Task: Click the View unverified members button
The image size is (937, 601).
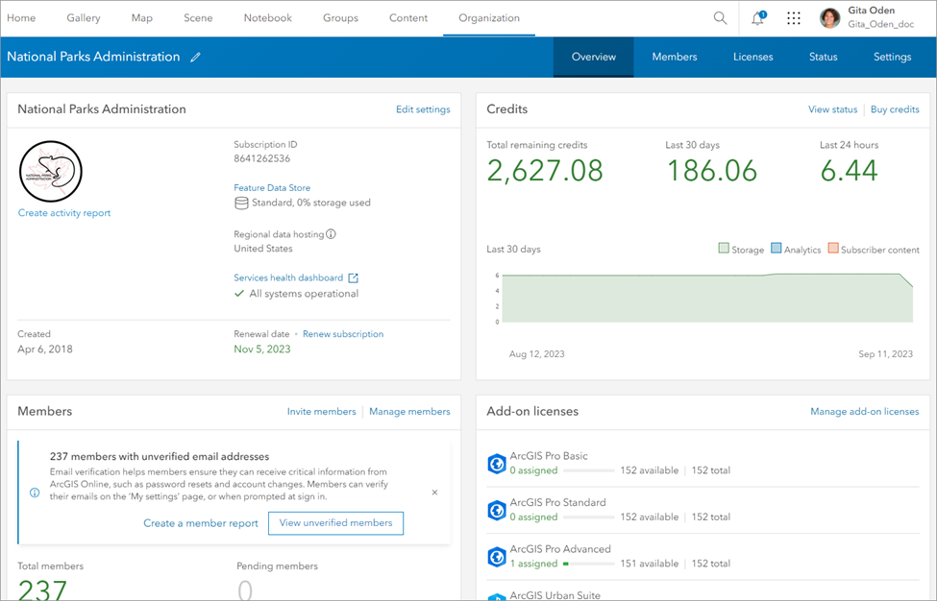Action: pos(335,523)
